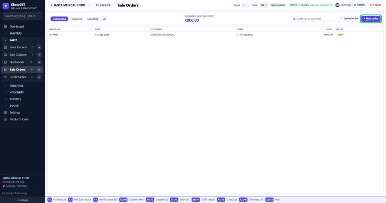The width and height of the screenshot is (386, 203).
Task: Toggle the Light/Dark theme switch
Action: (245, 5)
